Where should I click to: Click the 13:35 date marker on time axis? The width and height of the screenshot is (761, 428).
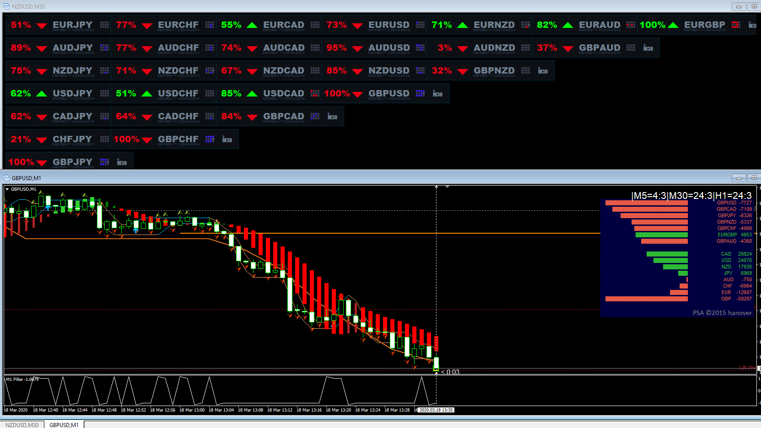click(x=436, y=410)
